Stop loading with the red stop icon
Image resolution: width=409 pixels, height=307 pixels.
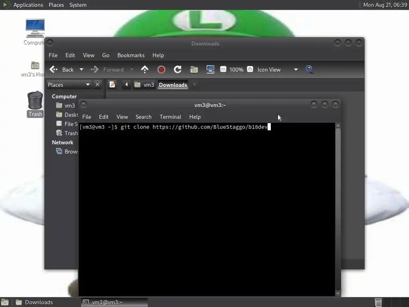[161, 70]
